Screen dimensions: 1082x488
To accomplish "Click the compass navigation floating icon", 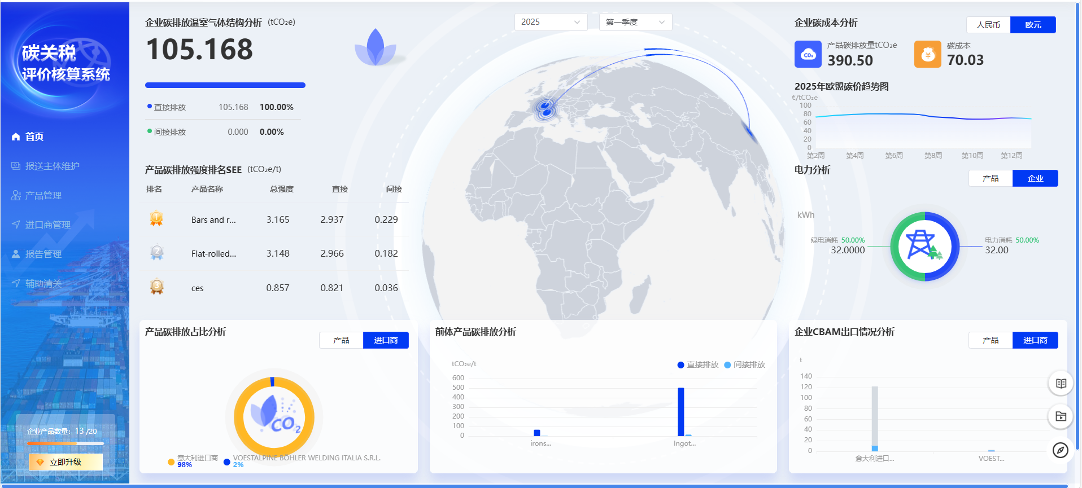I will (x=1061, y=450).
